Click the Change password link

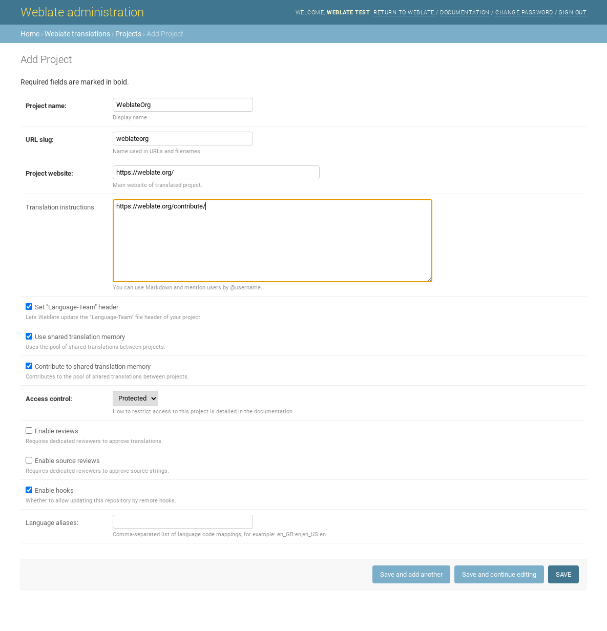524,12
